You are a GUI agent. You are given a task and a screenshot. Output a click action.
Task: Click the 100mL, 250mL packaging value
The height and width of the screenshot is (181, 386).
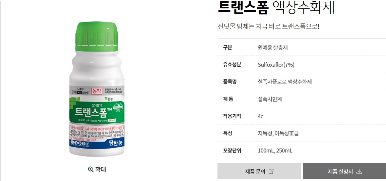(x=275, y=150)
